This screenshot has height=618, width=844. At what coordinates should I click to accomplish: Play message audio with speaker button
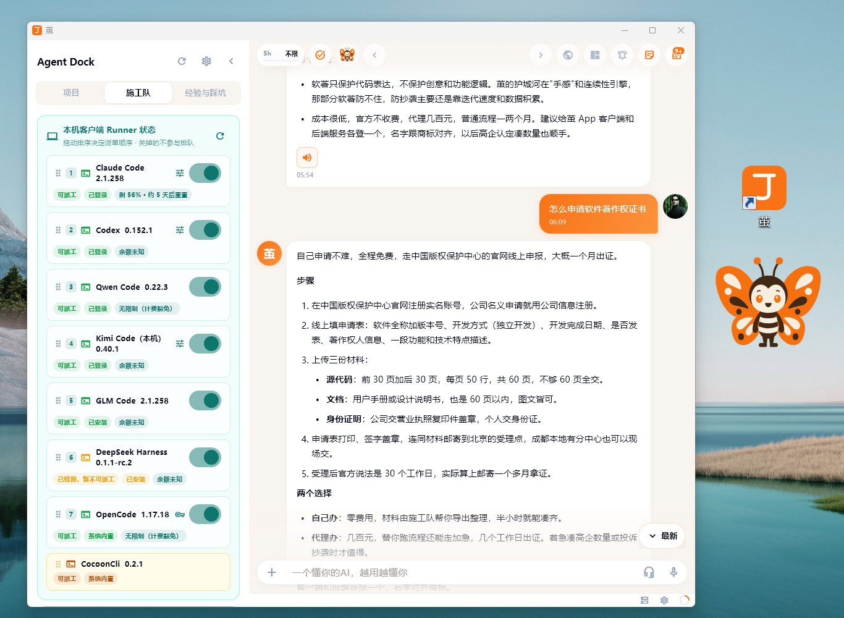[x=307, y=158]
